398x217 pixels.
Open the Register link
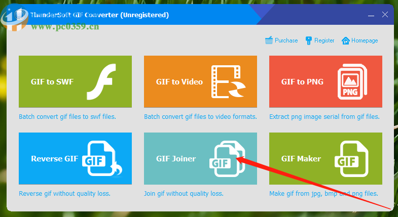(x=324, y=40)
